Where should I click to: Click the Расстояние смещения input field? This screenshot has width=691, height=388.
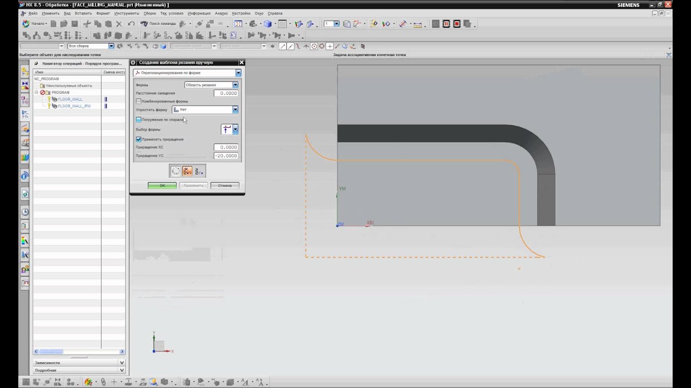[x=226, y=93]
